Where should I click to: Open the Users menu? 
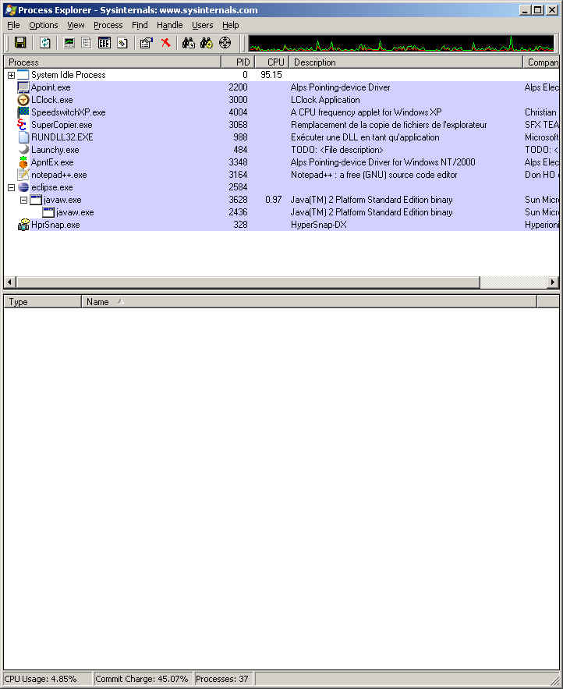tap(203, 25)
